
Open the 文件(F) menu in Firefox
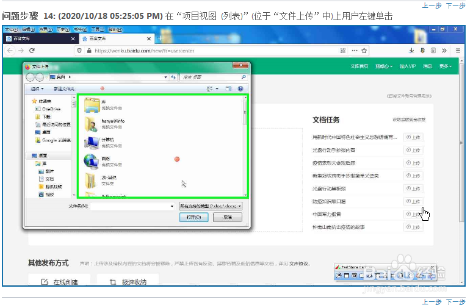[12, 29]
